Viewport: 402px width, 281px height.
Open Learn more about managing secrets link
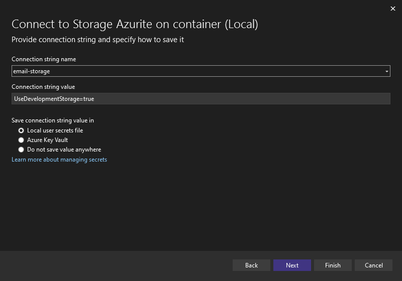pyautogui.click(x=59, y=160)
